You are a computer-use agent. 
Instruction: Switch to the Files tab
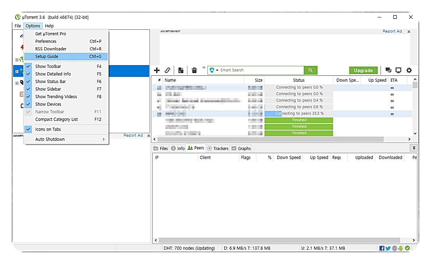tap(161, 148)
